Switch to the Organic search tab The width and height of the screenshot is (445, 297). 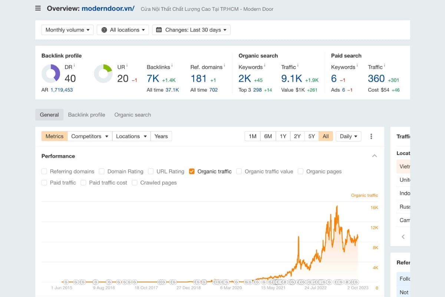tap(132, 115)
